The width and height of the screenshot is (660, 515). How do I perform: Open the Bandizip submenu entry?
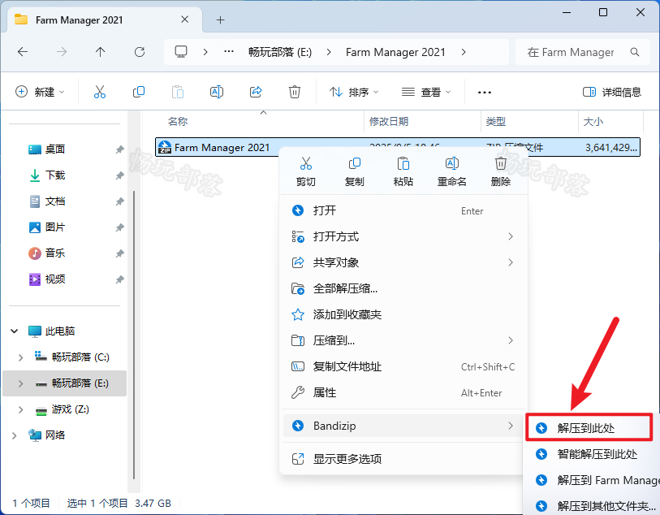click(403, 426)
